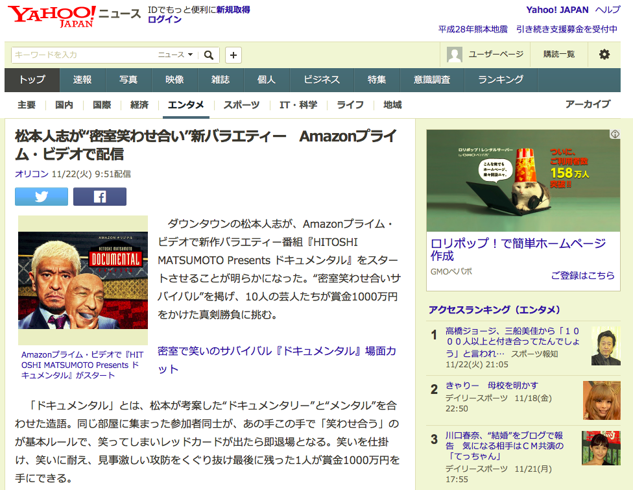Select the IT・科学 category
Viewport: 633px width, 490px height.
[x=298, y=105]
